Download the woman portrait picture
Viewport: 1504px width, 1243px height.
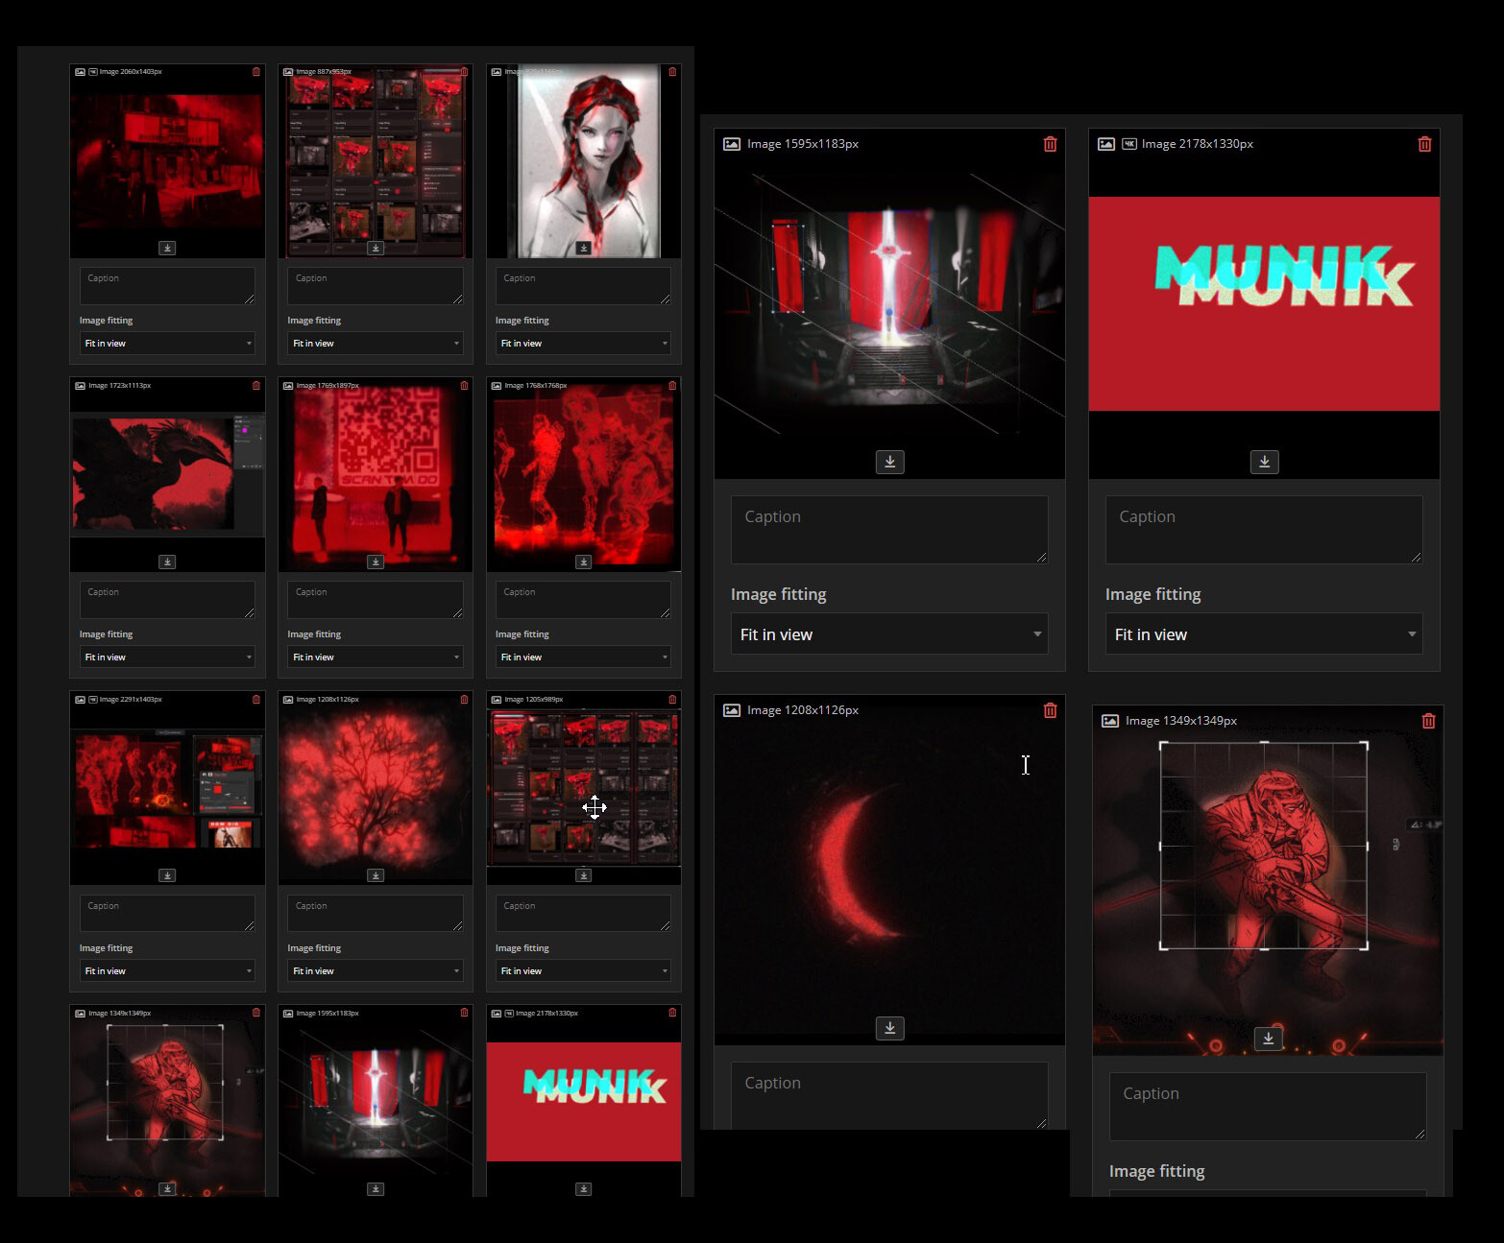tap(583, 248)
